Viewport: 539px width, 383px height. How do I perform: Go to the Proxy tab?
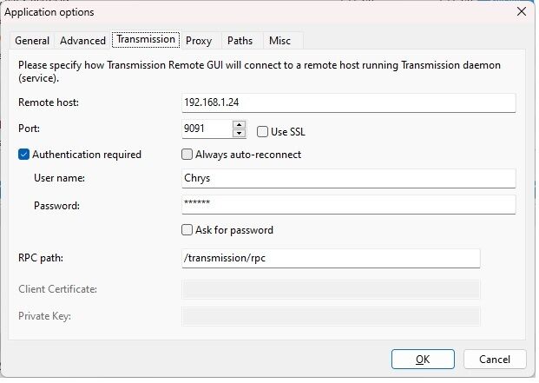pyautogui.click(x=200, y=41)
